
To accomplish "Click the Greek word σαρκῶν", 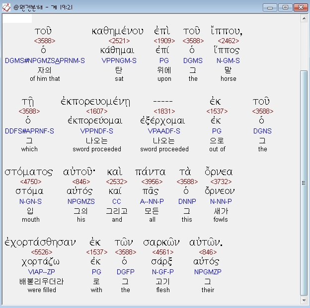I will (161, 243).
